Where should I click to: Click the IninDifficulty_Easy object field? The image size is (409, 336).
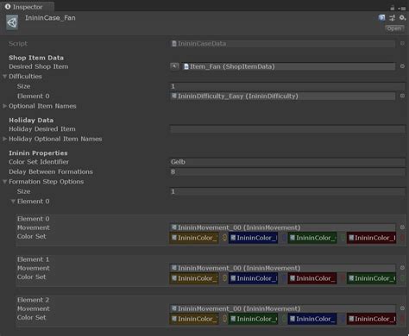pyautogui.click(x=282, y=96)
